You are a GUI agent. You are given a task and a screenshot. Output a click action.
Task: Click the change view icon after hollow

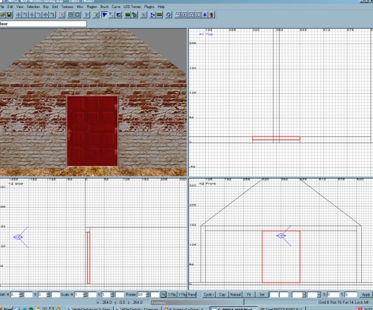pyautogui.click(x=87, y=15)
